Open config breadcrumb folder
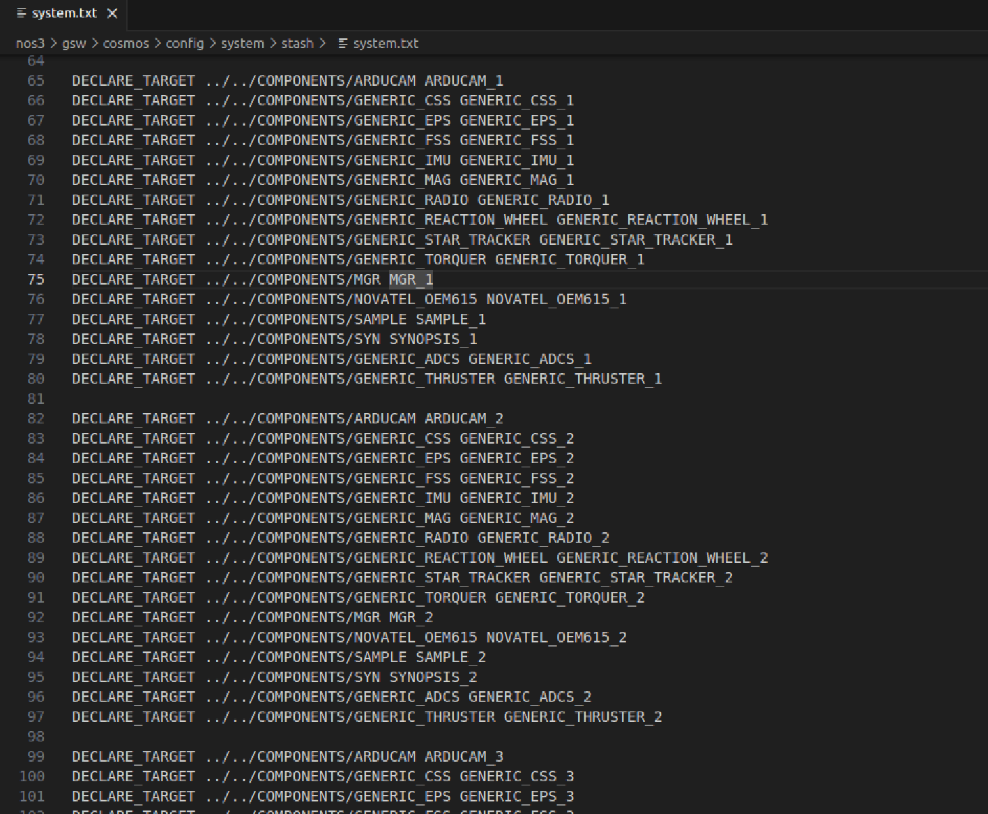988x814 pixels. point(185,43)
